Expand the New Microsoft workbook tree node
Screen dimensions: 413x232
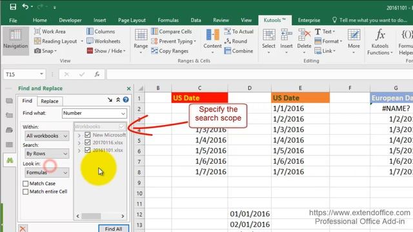tap(79, 135)
